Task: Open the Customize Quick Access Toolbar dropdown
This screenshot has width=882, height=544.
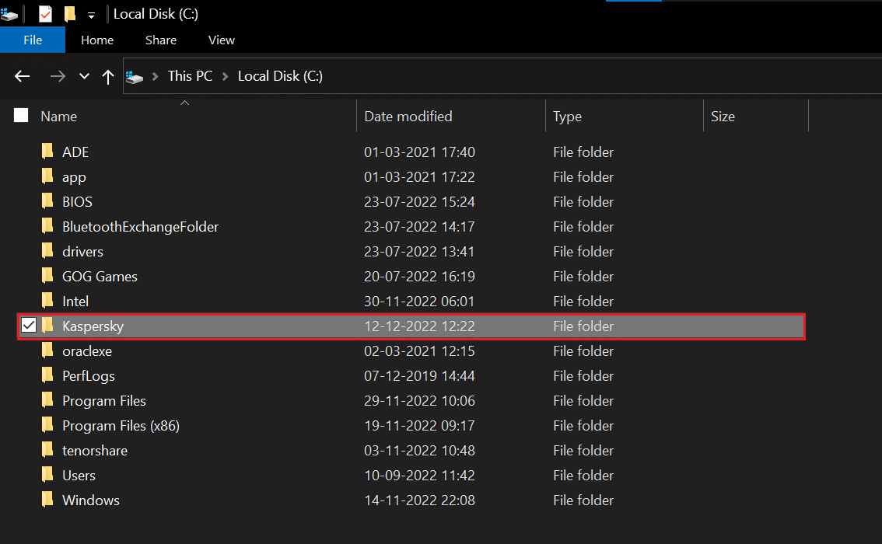Action: [91, 16]
